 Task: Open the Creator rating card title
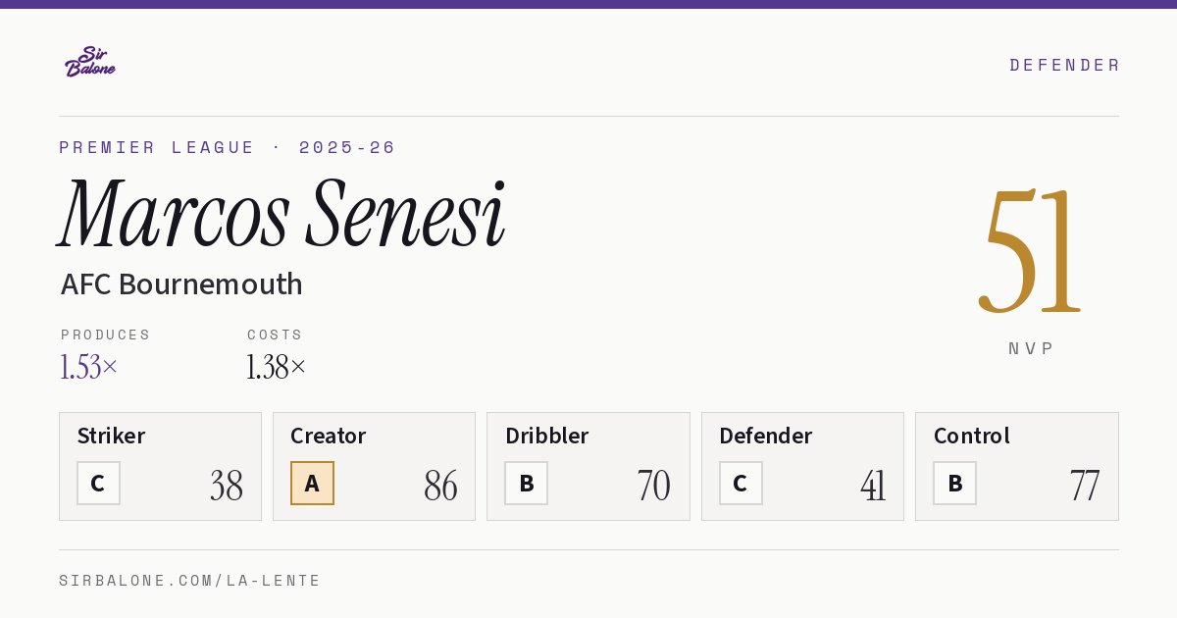tap(329, 436)
